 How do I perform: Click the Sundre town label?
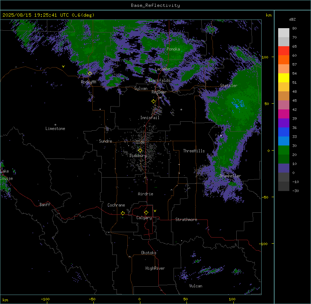click(105, 141)
